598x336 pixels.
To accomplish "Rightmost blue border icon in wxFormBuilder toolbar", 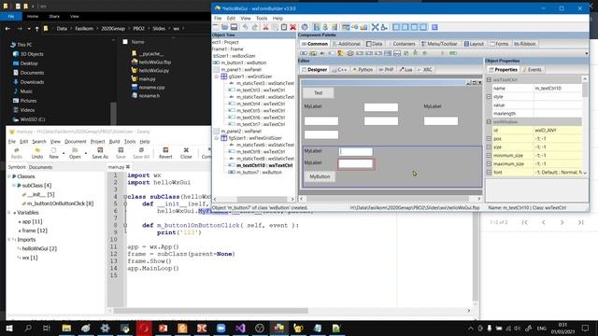I will (x=434, y=27).
